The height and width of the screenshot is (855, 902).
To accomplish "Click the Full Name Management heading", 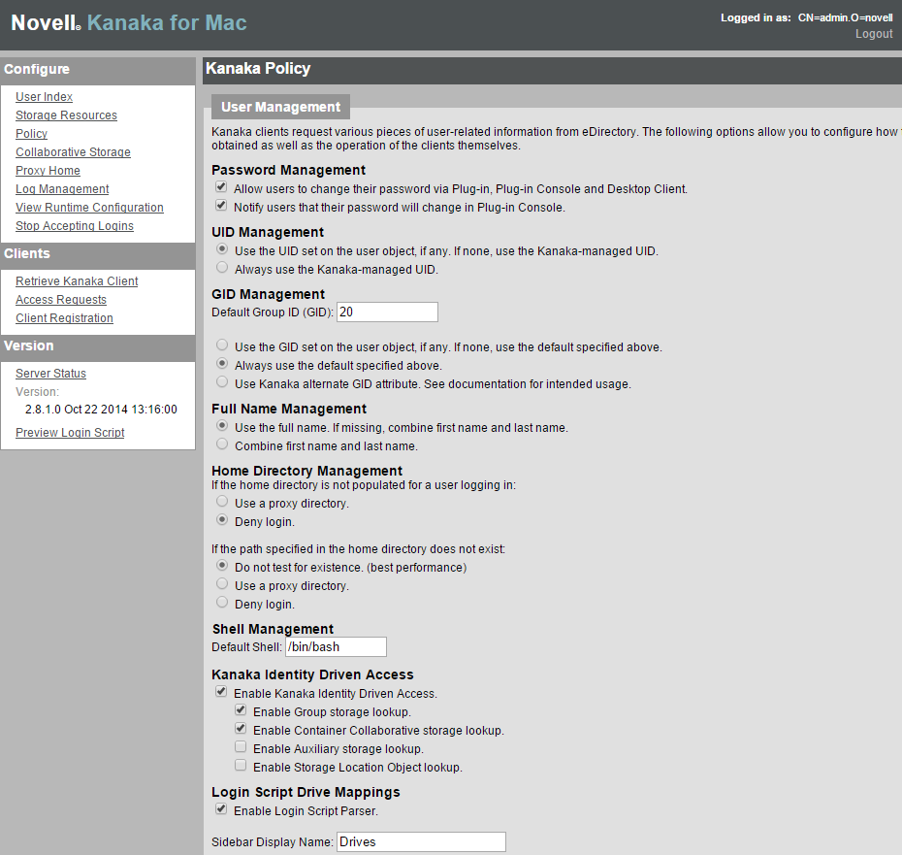I will tap(289, 409).
